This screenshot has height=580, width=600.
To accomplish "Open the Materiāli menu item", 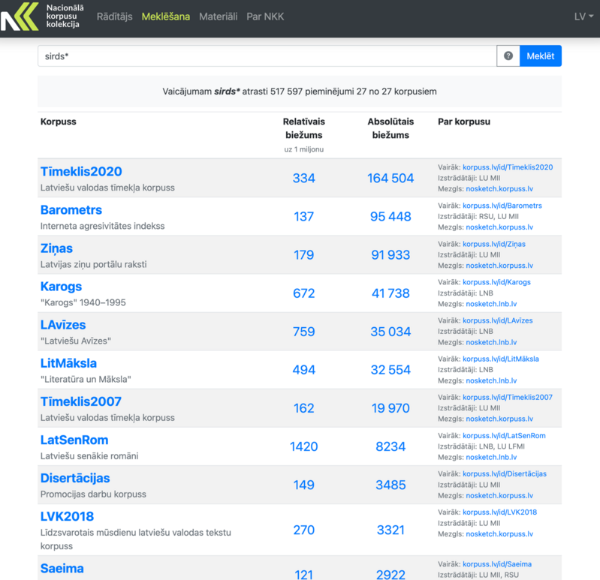I will (x=218, y=17).
